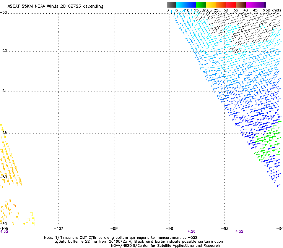283x248 pixels.
Task: Click the purple '4:58' time stamp
Action: (x=191, y=232)
